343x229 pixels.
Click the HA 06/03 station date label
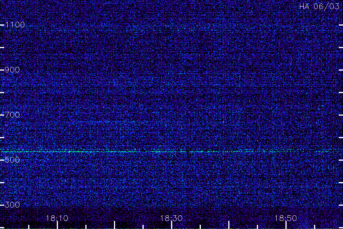[x=319, y=6]
